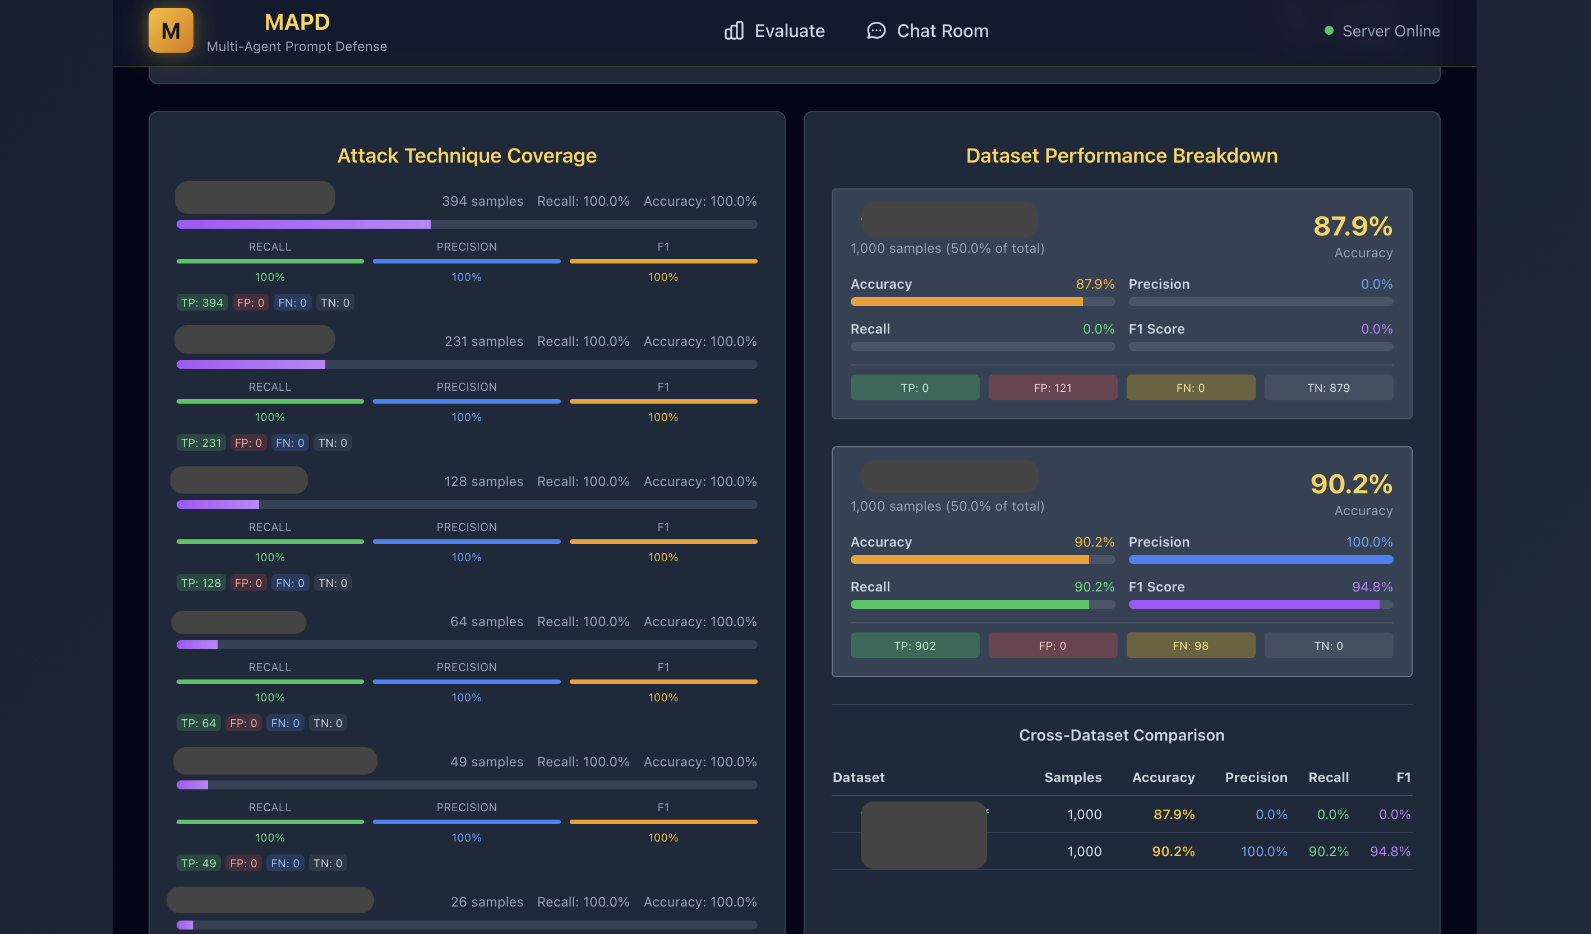Click the TP: 0 badge in first dataset card
This screenshot has height=934, width=1591.
point(915,387)
